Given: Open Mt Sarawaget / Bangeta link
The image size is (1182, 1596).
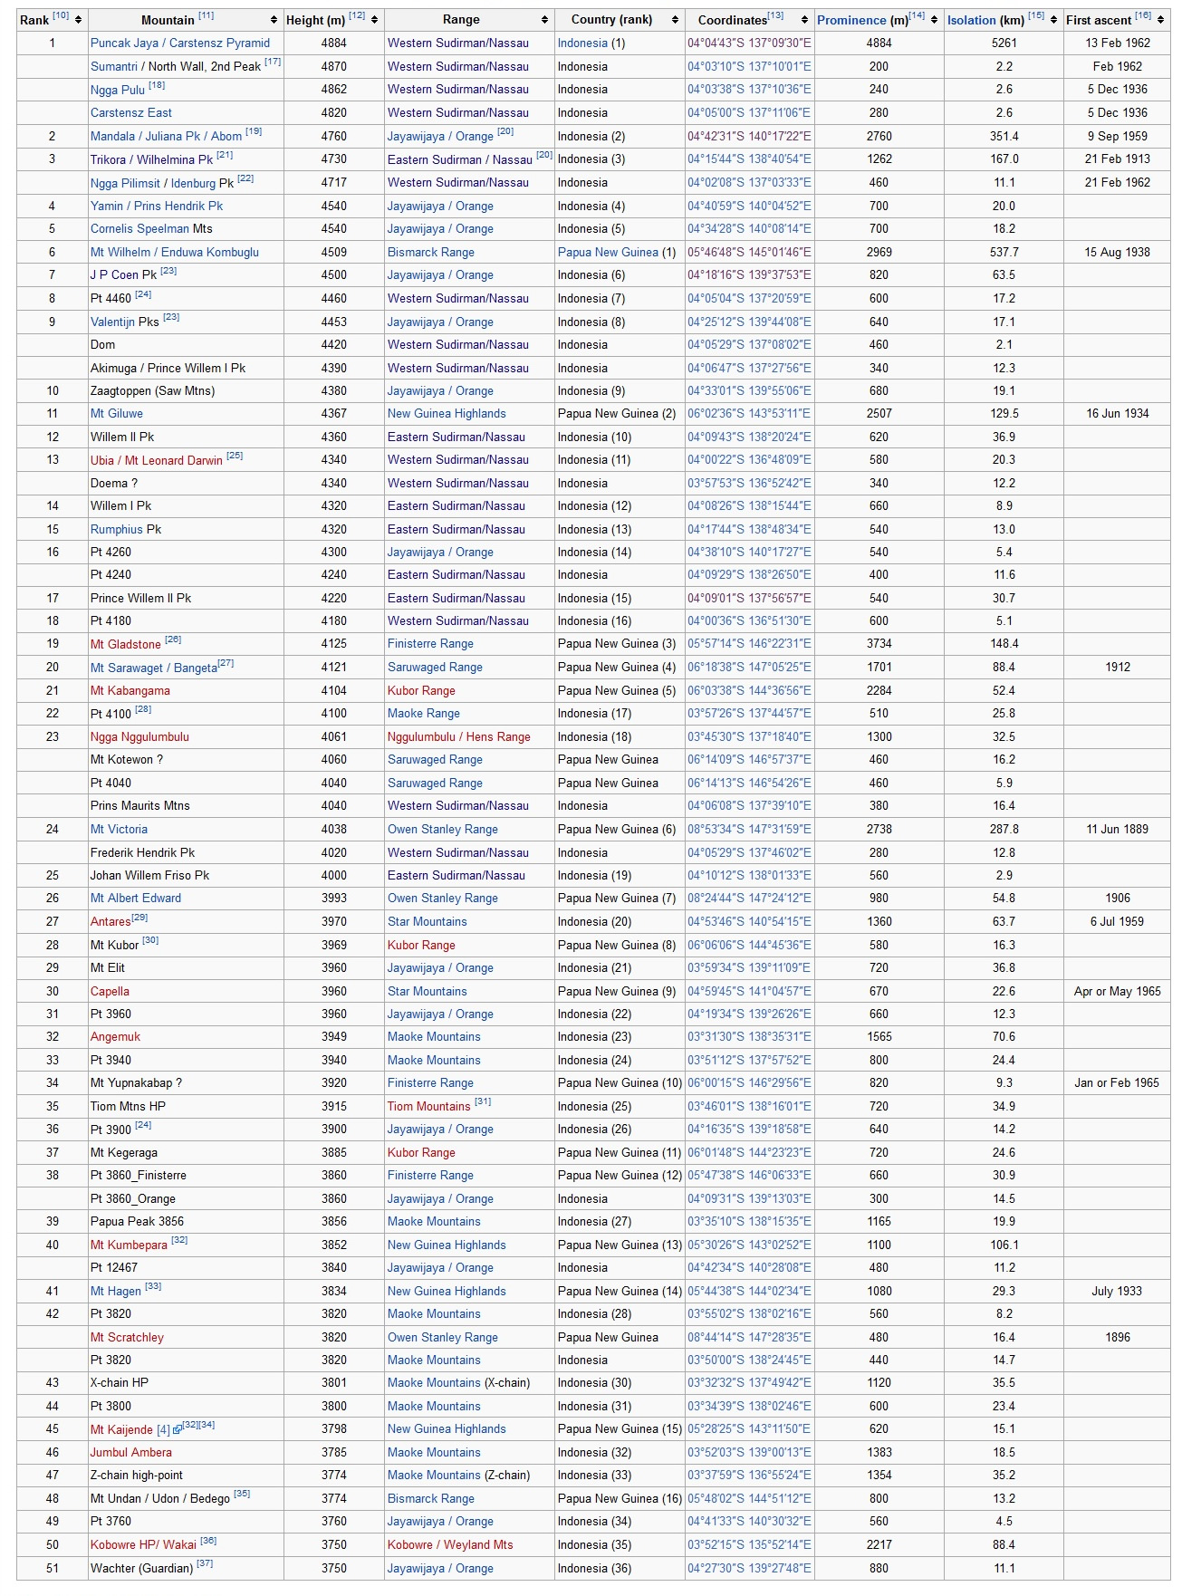Looking at the screenshot, I should click(x=154, y=668).
